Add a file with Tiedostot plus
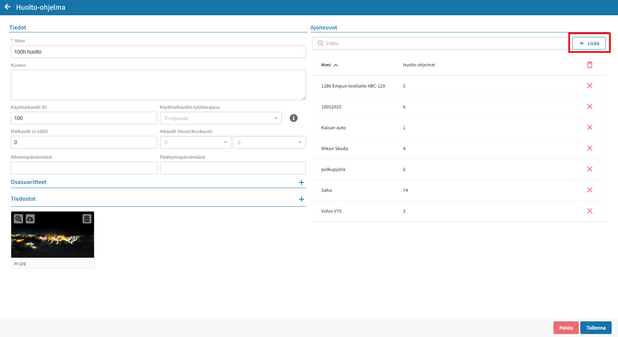The image size is (618, 337). [x=301, y=199]
